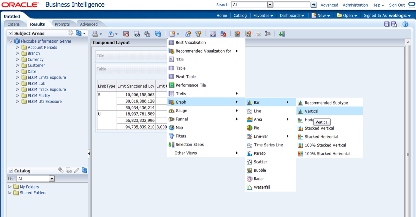The width and height of the screenshot is (416, 217).
Task: Show the Selection Steps pane icon
Action: 282,34
